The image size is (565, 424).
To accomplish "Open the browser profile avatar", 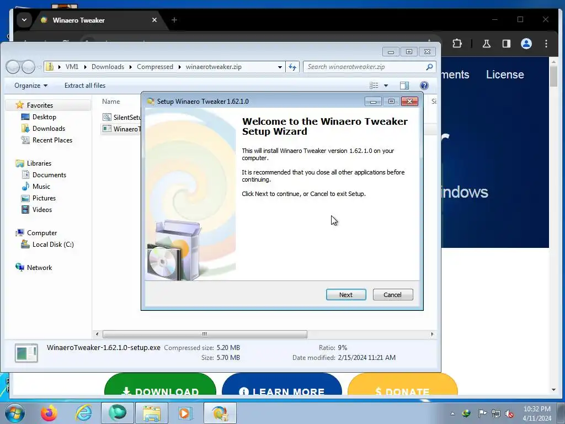I will click(x=526, y=44).
